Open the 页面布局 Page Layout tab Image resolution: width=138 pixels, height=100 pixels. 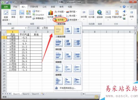(x=34, y=7)
